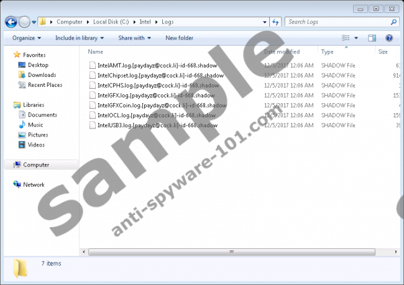
Task: Click the Forward navigation arrow button
Action: [x=24, y=22]
